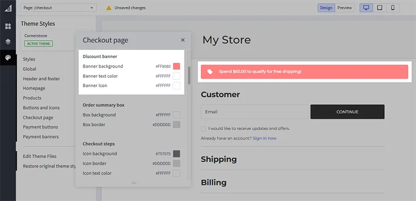Switch to tablet viewport icon
This screenshot has width=416, height=201.
[380, 7]
